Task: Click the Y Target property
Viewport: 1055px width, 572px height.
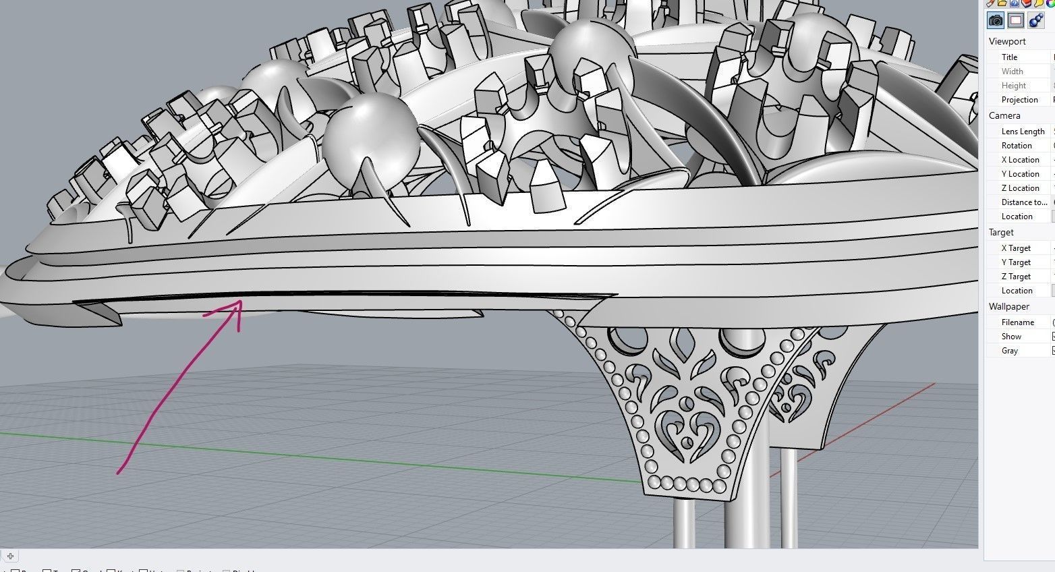Action: 1016,262
